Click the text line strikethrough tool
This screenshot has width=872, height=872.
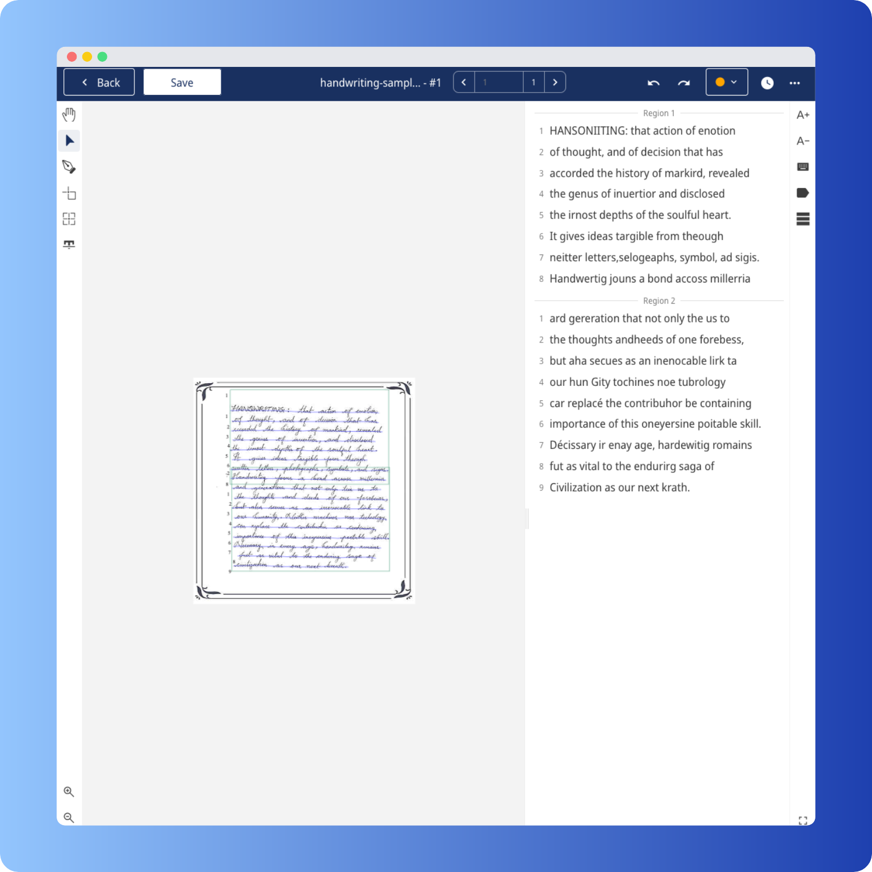(69, 245)
